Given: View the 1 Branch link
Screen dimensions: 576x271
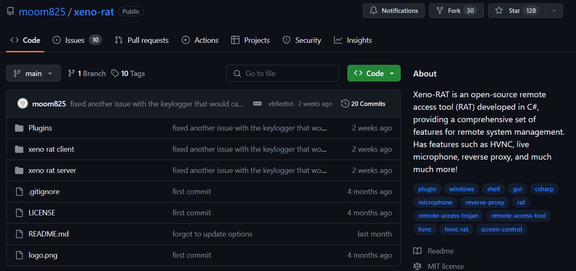Looking at the screenshot, I should point(87,74).
